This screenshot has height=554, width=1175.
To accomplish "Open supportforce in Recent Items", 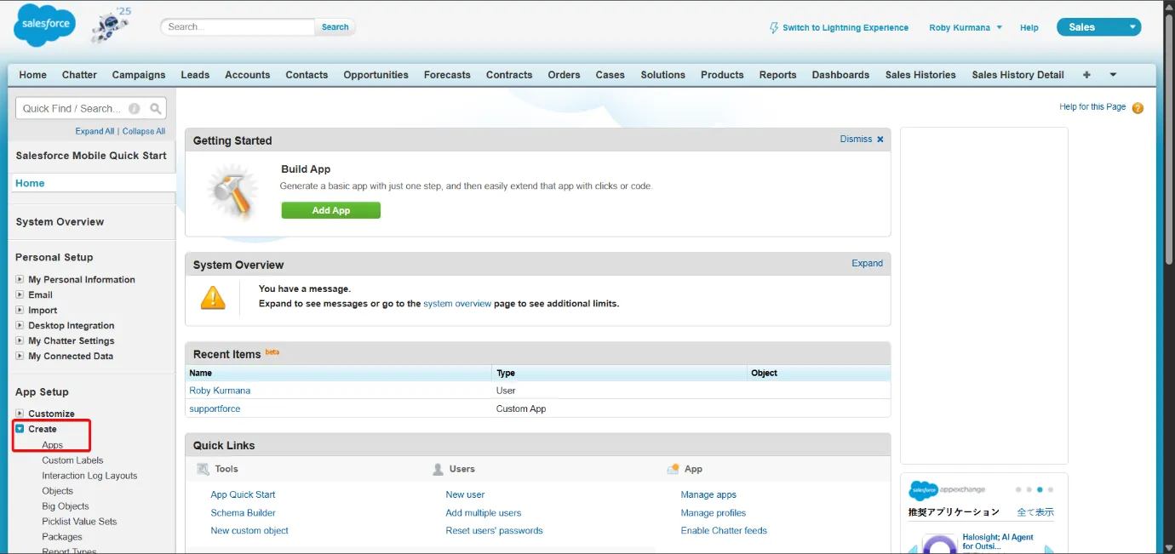I will tap(215, 408).
